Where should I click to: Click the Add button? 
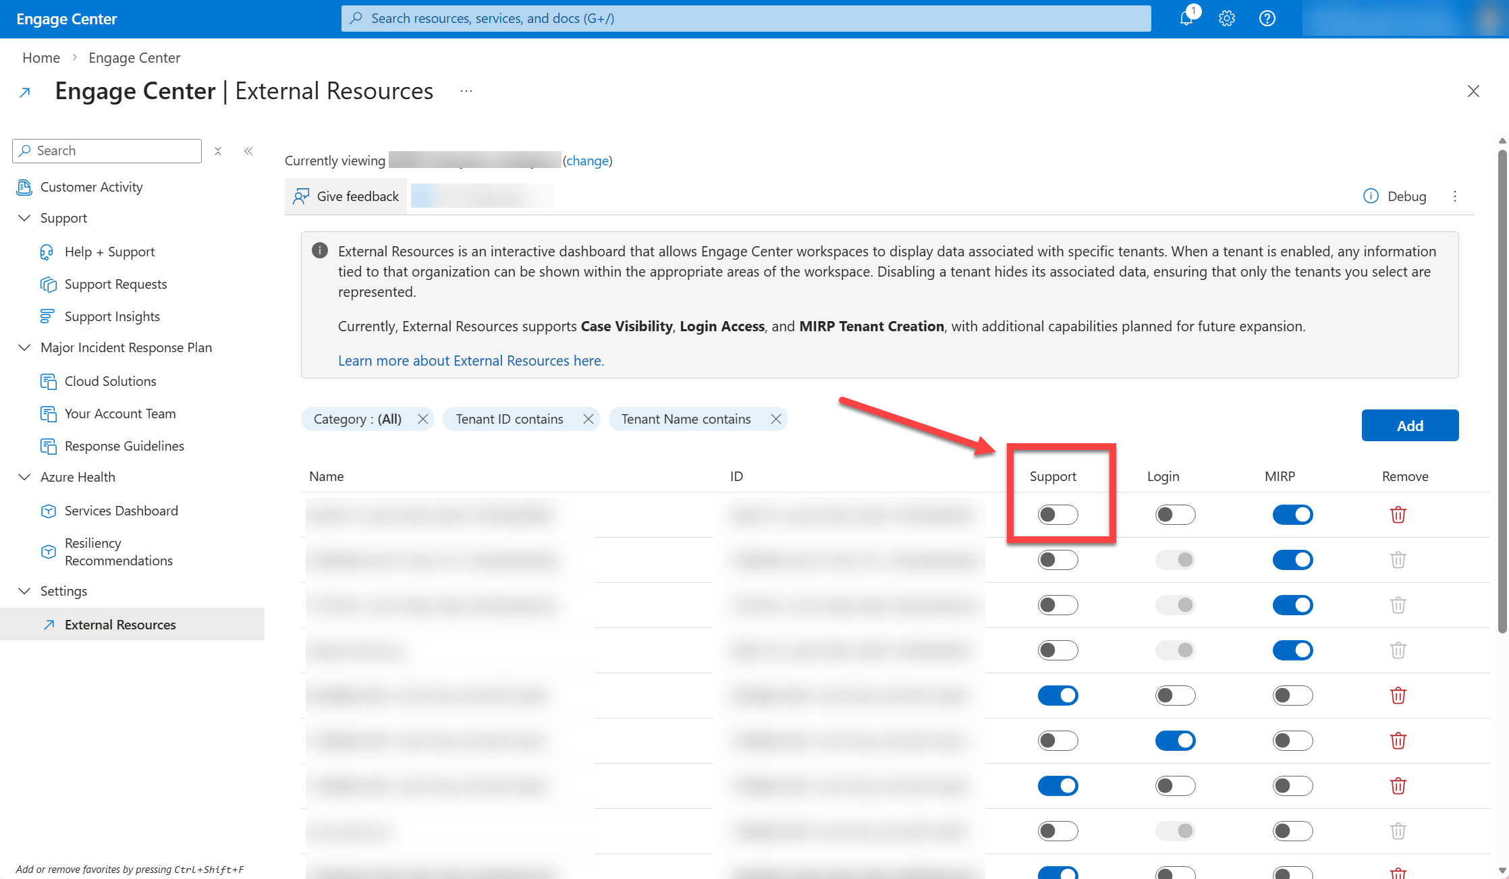(1410, 426)
